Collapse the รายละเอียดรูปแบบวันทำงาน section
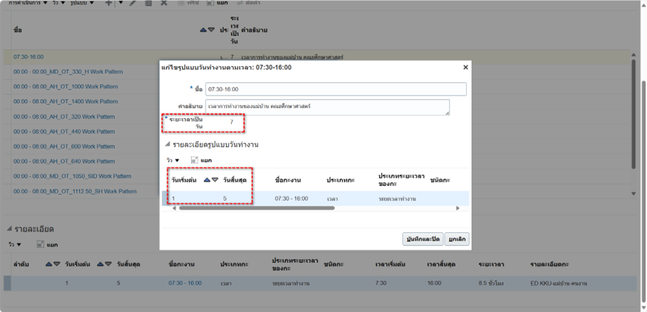 [166, 145]
